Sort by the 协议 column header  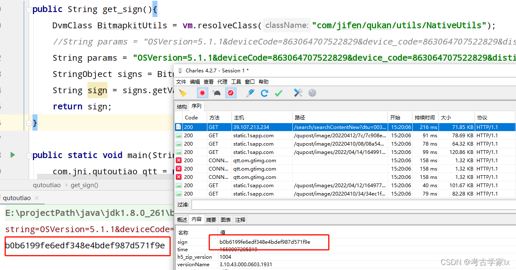pos(495,117)
